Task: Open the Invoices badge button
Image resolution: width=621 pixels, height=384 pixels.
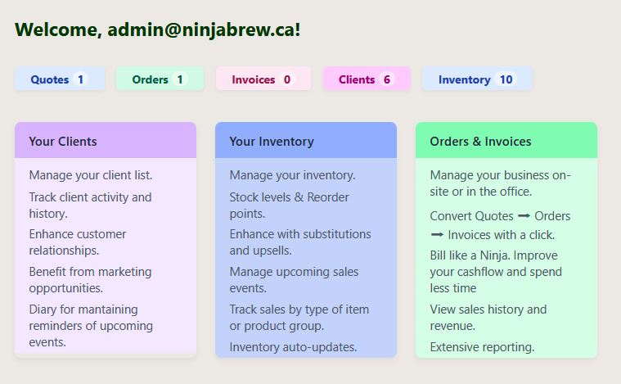Action: point(263,79)
